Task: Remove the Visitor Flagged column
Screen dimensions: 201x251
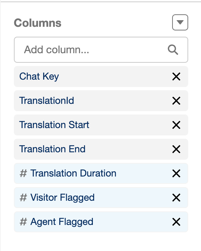Action: click(176, 197)
